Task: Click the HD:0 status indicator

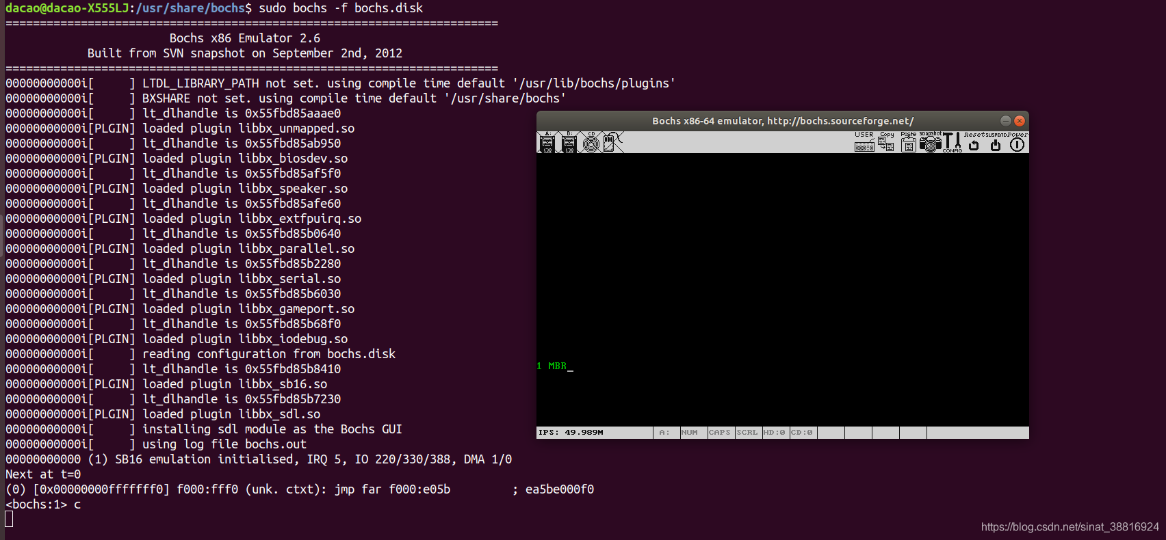Action: [776, 433]
